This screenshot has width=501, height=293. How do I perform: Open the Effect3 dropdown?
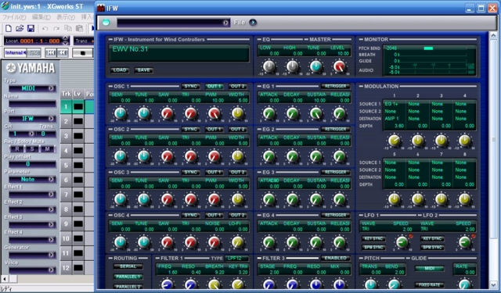[32, 225]
